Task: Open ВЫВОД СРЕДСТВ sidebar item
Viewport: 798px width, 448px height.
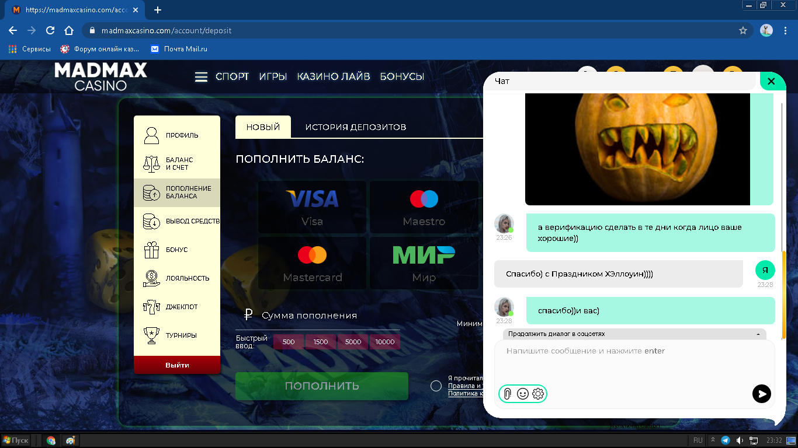Action: click(177, 221)
